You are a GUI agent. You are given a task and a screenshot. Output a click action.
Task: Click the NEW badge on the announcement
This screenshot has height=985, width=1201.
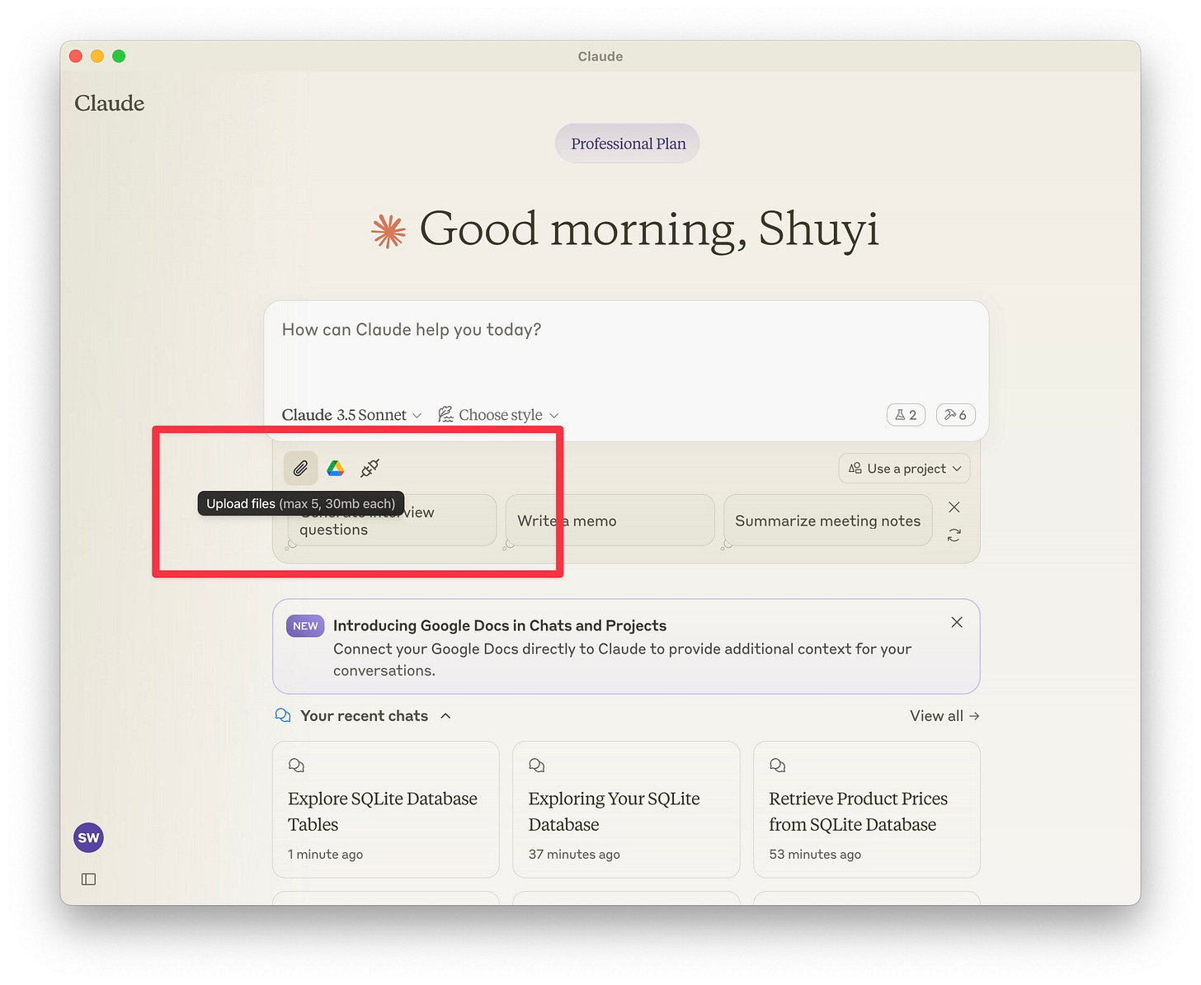(x=305, y=626)
